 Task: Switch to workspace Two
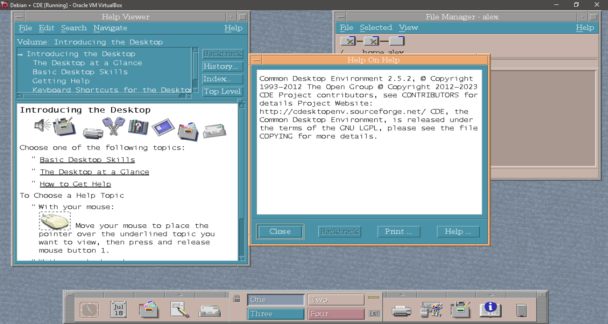[x=336, y=300]
